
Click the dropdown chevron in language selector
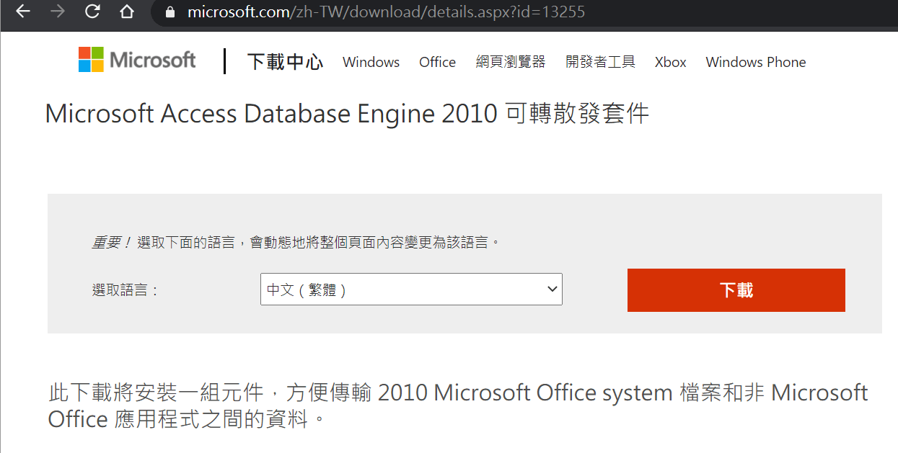[553, 290]
